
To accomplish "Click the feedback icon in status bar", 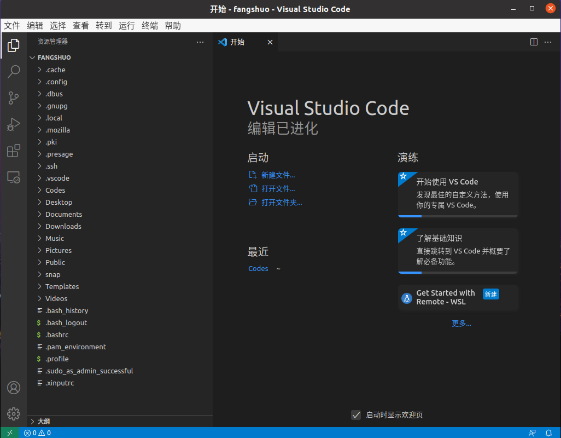I will pyautogui.click(x=533, y=433).
